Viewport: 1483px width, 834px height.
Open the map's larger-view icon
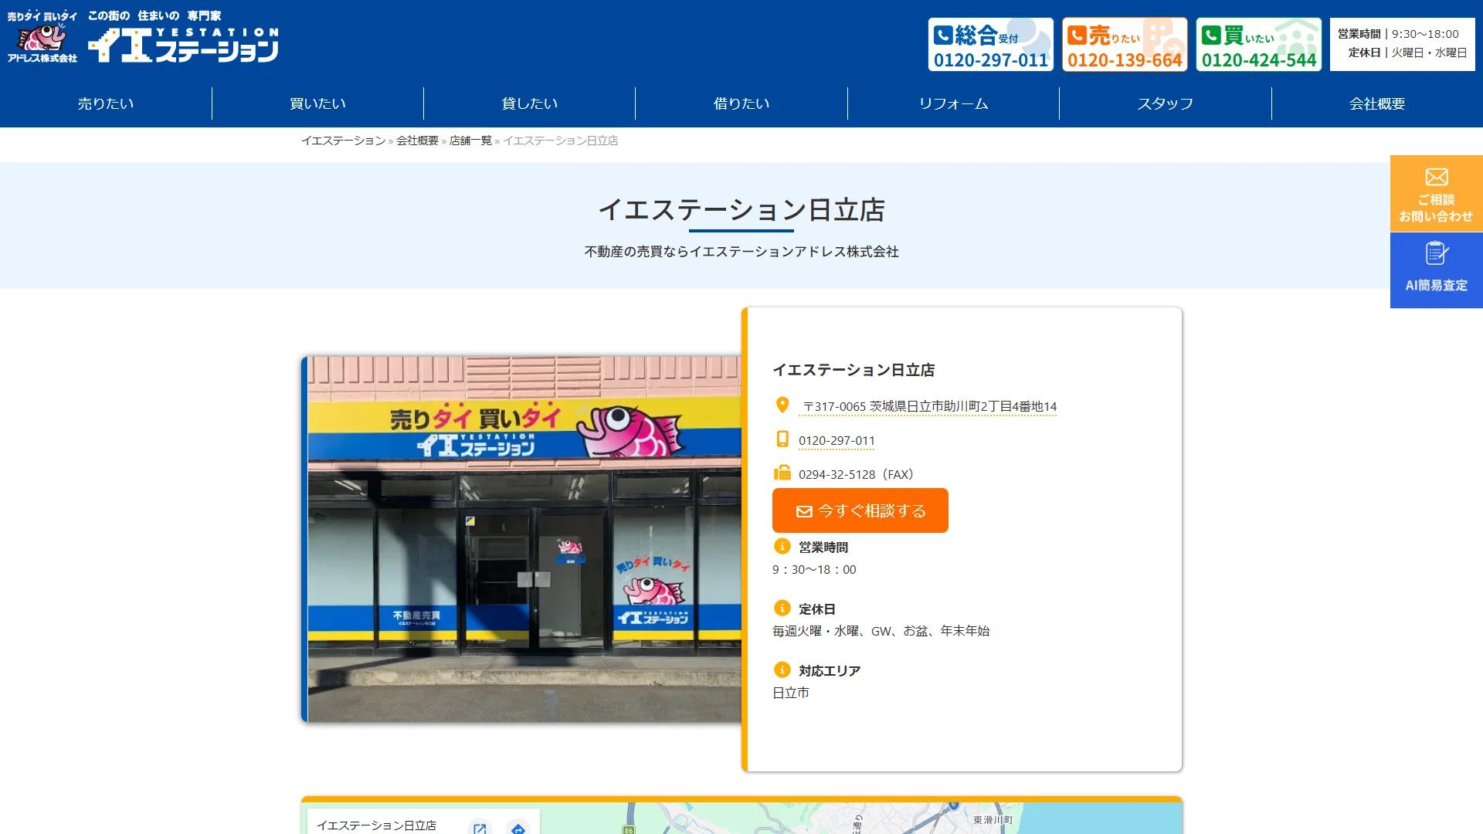pyautogui.click(x=480, y=828)
